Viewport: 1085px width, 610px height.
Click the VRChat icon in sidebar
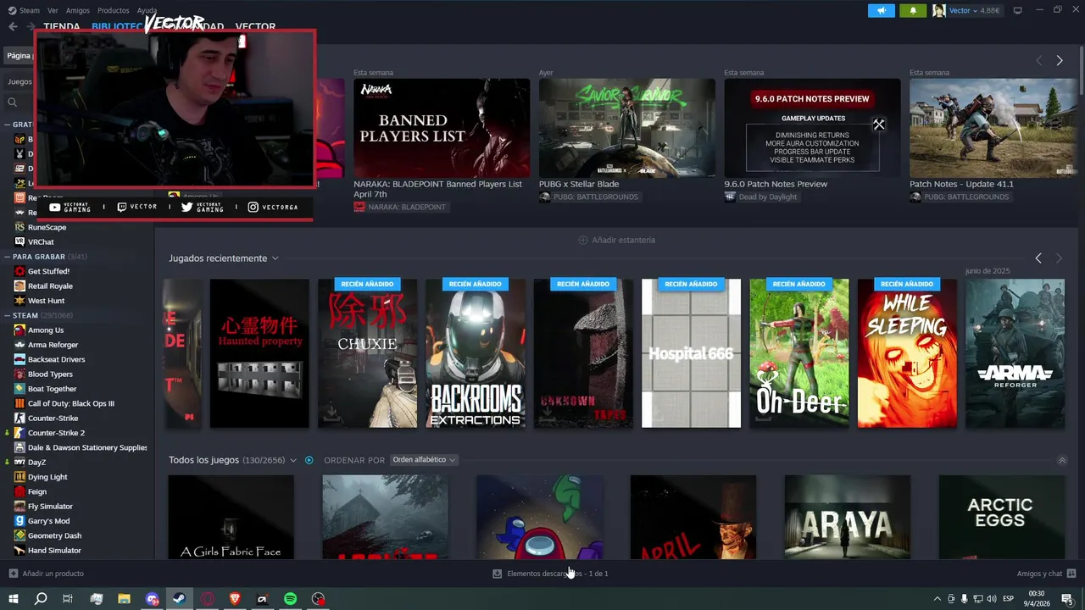(19, 241)
